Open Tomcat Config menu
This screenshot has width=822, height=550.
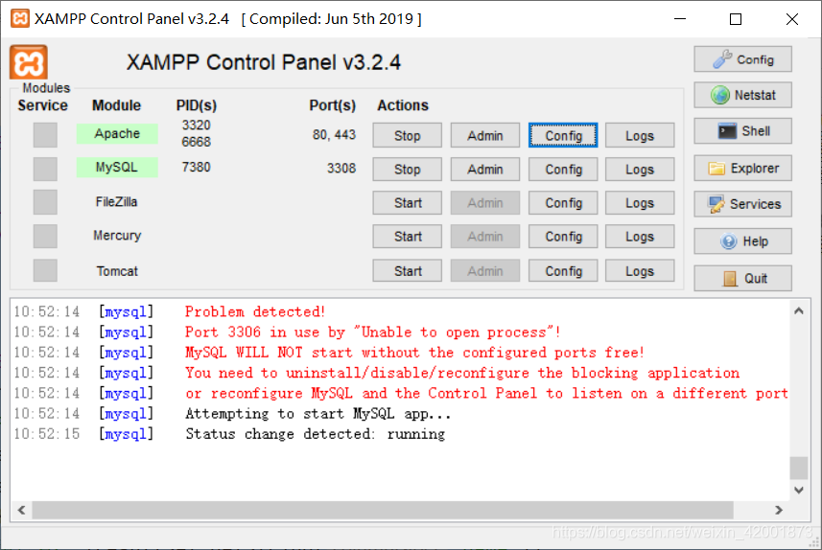[x=563, y=271]
